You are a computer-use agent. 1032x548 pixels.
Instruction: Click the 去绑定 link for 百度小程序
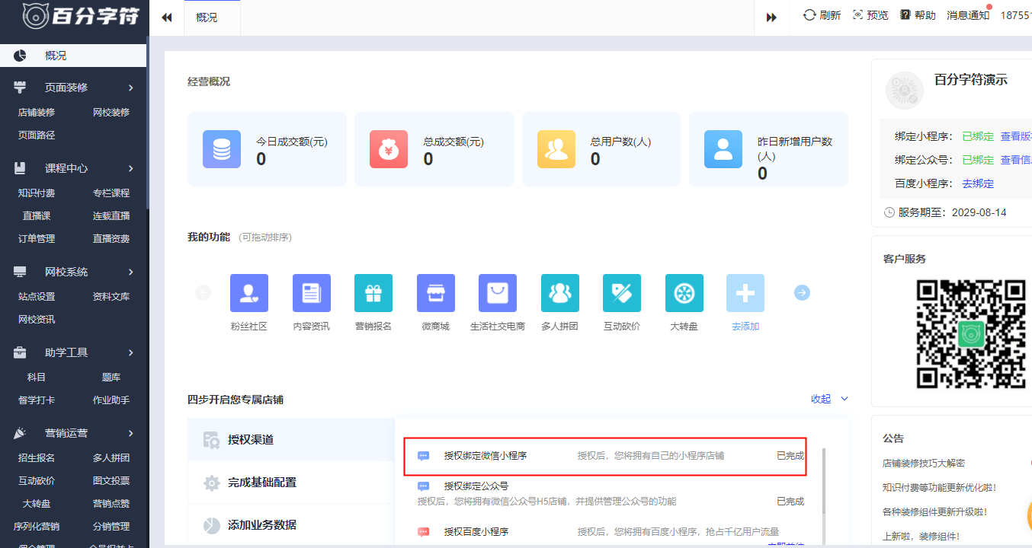978,183
